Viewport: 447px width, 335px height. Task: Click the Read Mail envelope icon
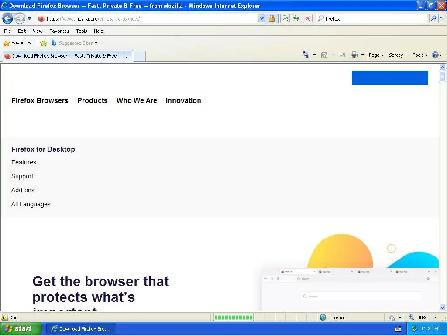pyautogui.click(x=342, y=55)
